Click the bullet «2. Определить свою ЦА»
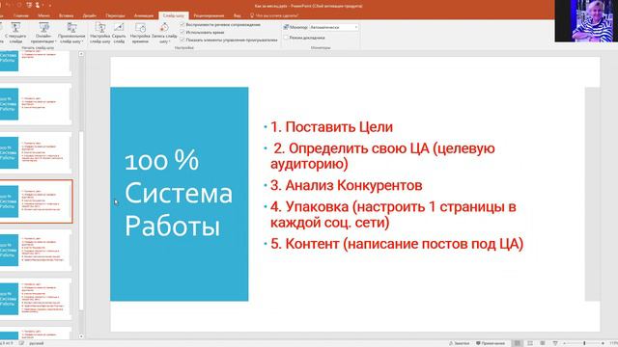 coord(382,156)
